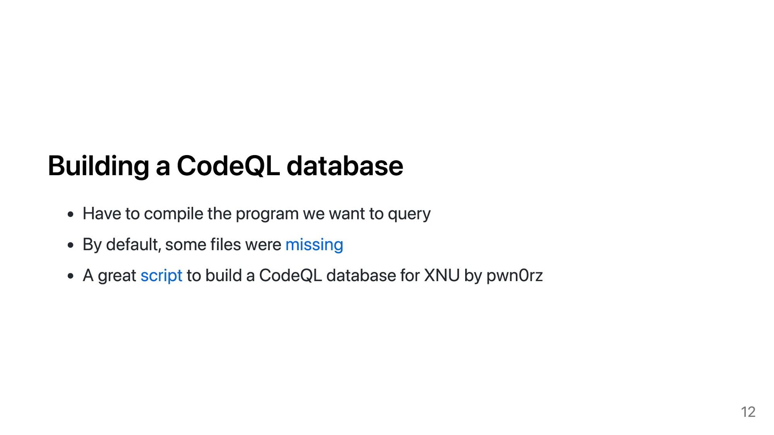Click the "Building a CodeQL database" heading
Viewport: 774px width, 435px height.
tap(225, 166)
